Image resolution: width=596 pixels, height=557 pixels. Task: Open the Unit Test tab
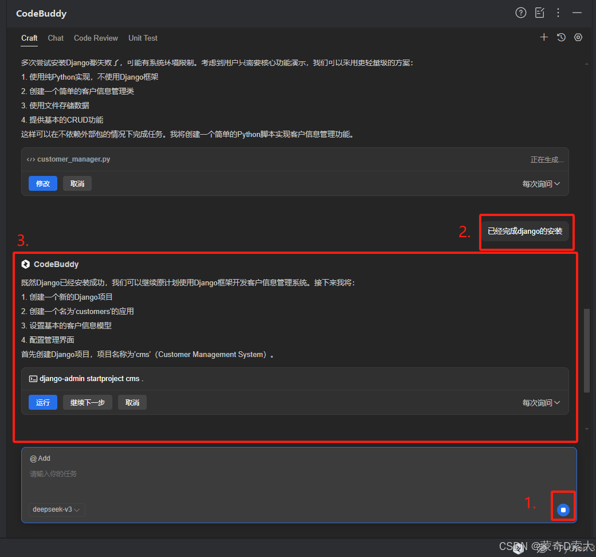tap(143, 38)
